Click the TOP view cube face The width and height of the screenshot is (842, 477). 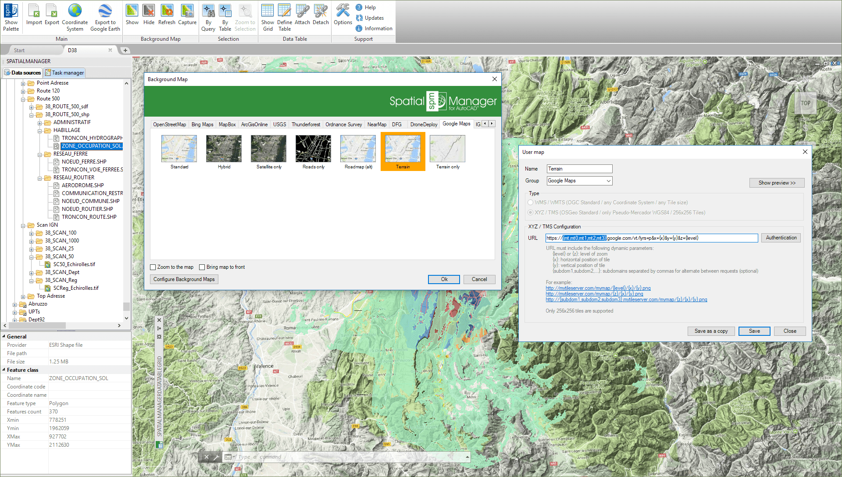(x=806, y=103)
